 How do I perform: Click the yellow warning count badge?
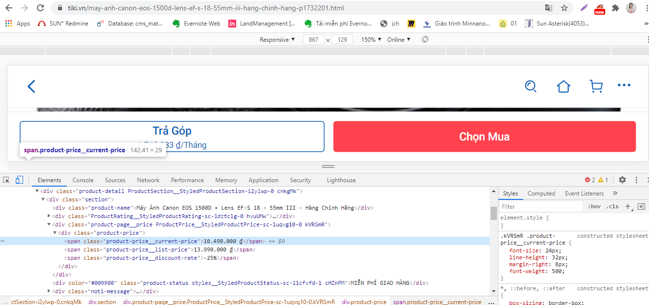coord(603,180)
